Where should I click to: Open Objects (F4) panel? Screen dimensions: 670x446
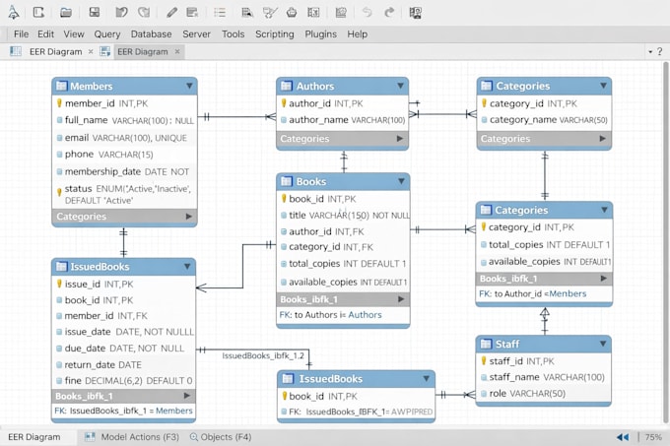click(x=226, y=437)
